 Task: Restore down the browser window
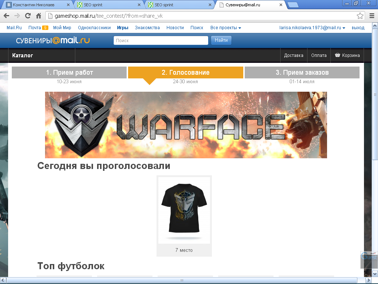click(356, 3)
